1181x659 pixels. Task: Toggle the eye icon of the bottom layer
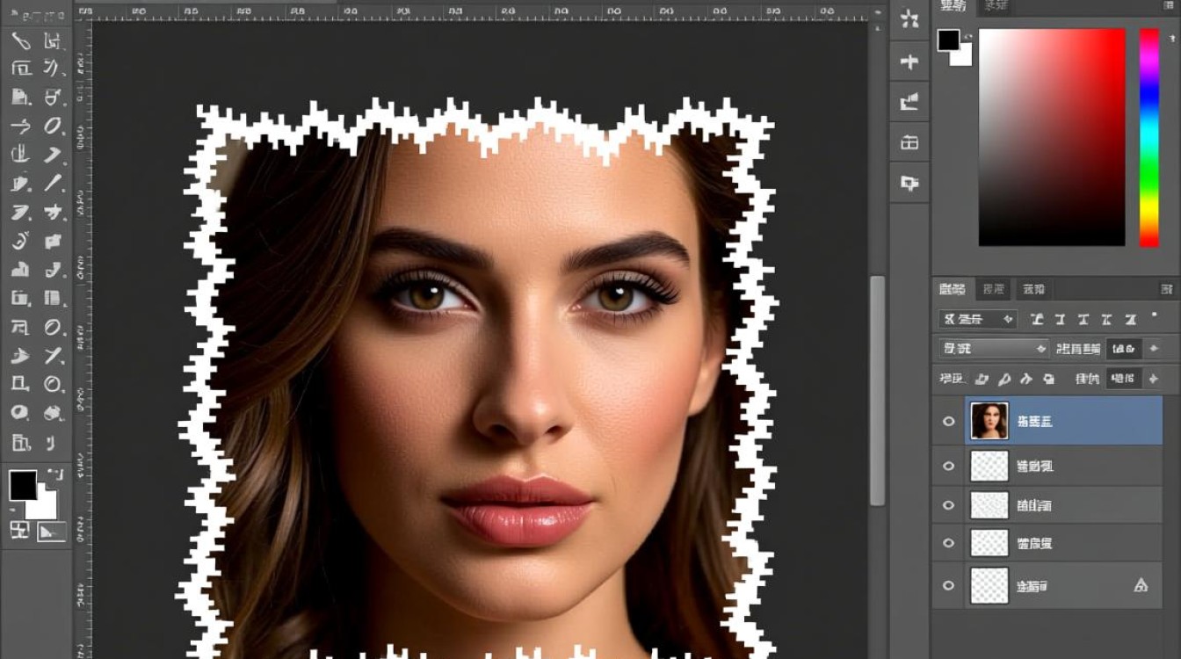pyautogui.click(x=948, y=585)
